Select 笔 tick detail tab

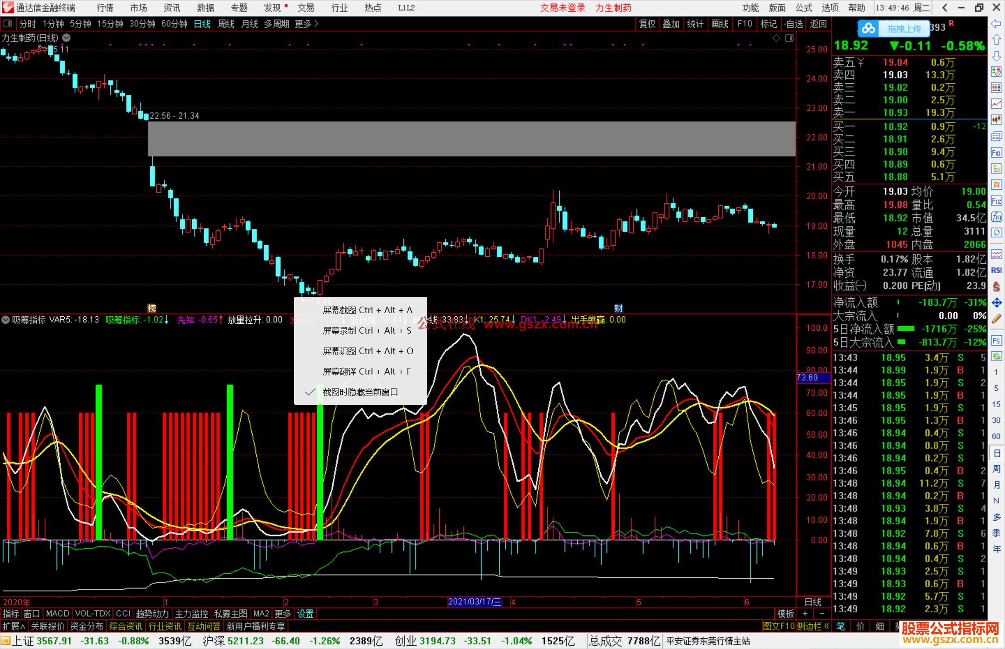click(840, 626)
